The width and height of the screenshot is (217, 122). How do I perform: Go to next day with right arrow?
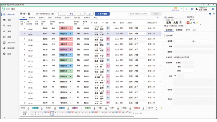coord(81,14)
